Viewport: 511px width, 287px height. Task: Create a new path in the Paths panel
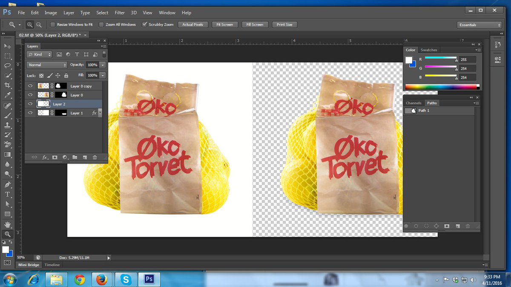(x=457, y=226)
